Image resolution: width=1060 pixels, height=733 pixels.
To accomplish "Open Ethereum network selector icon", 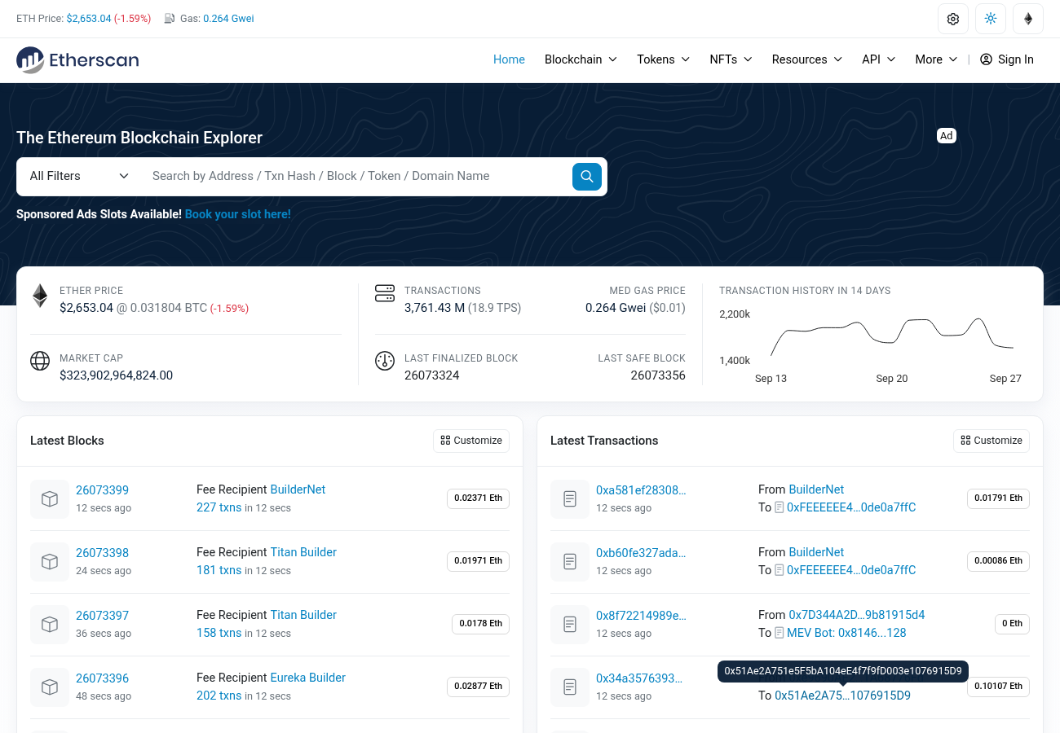I will coord(1028,19).
